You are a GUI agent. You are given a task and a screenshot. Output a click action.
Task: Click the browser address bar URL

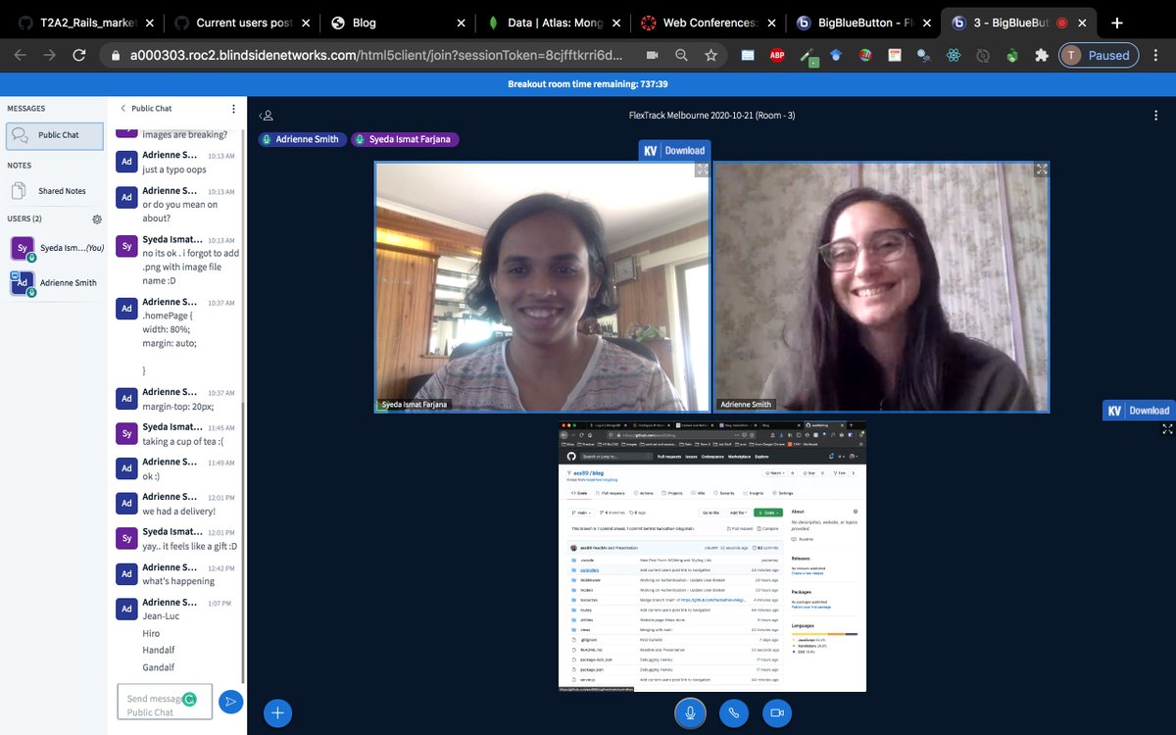374,56
